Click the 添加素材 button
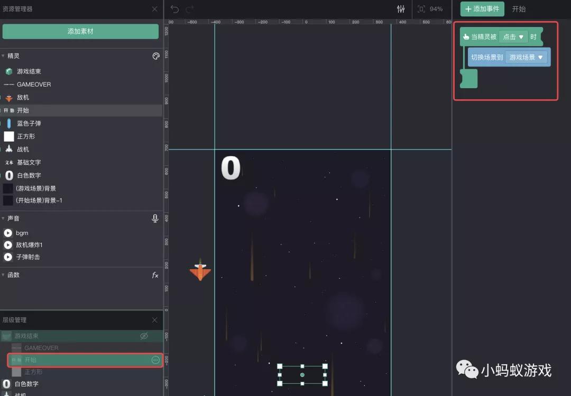The height and width of the screenshot is (396, 571). (80, 31)
